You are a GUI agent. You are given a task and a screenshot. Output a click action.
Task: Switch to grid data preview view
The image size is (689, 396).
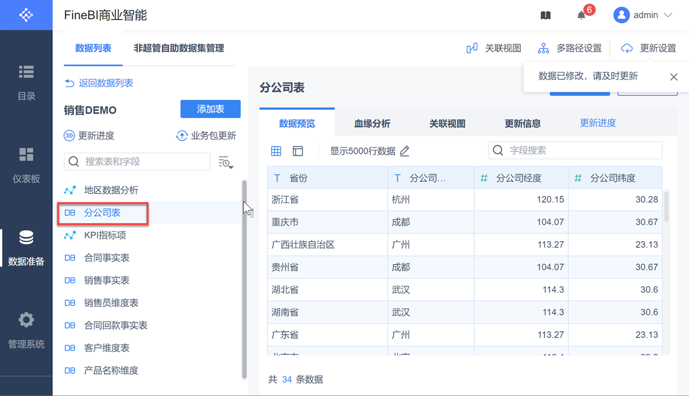point(276,151)
